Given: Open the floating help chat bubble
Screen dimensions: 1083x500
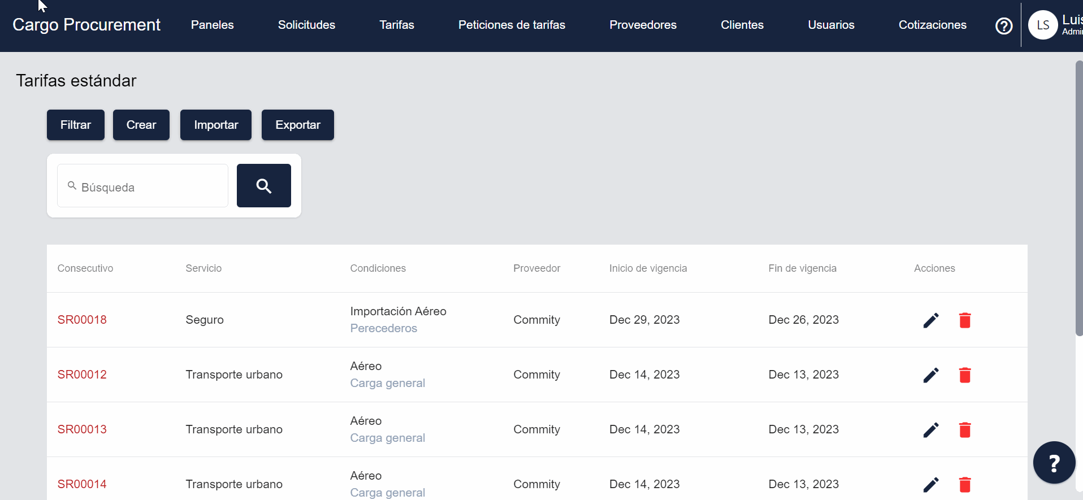Looking at the screenshot, I should pyautogui.click(x=1054, y=463).
